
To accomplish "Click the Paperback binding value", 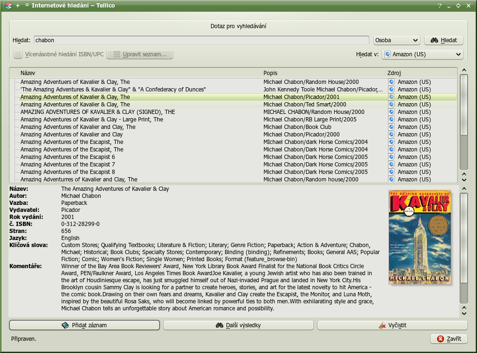I will click(x=74, y=203).
